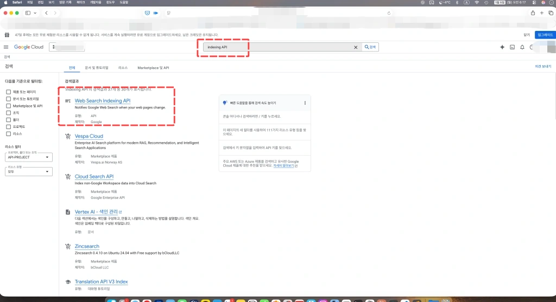Clear the search box with X icon
Image resolution: width=556 pixels, height=302 pixels.
[x=356, y=47]
